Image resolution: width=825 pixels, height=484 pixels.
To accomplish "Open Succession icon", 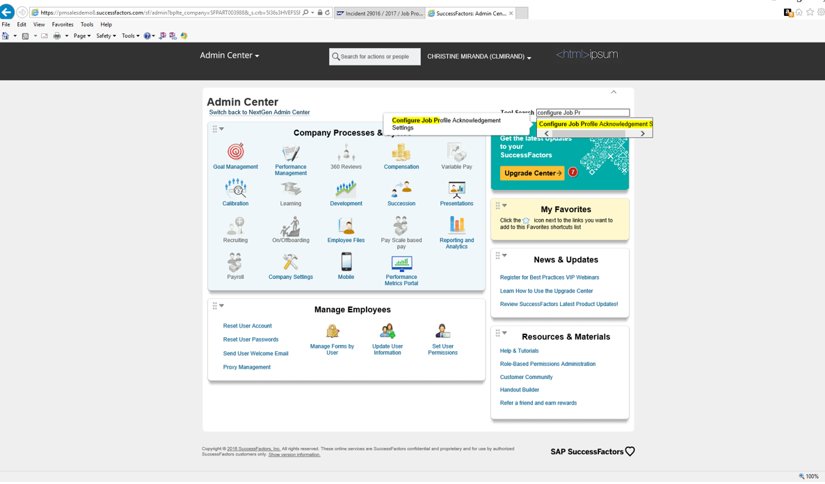I will click(401, 189).
